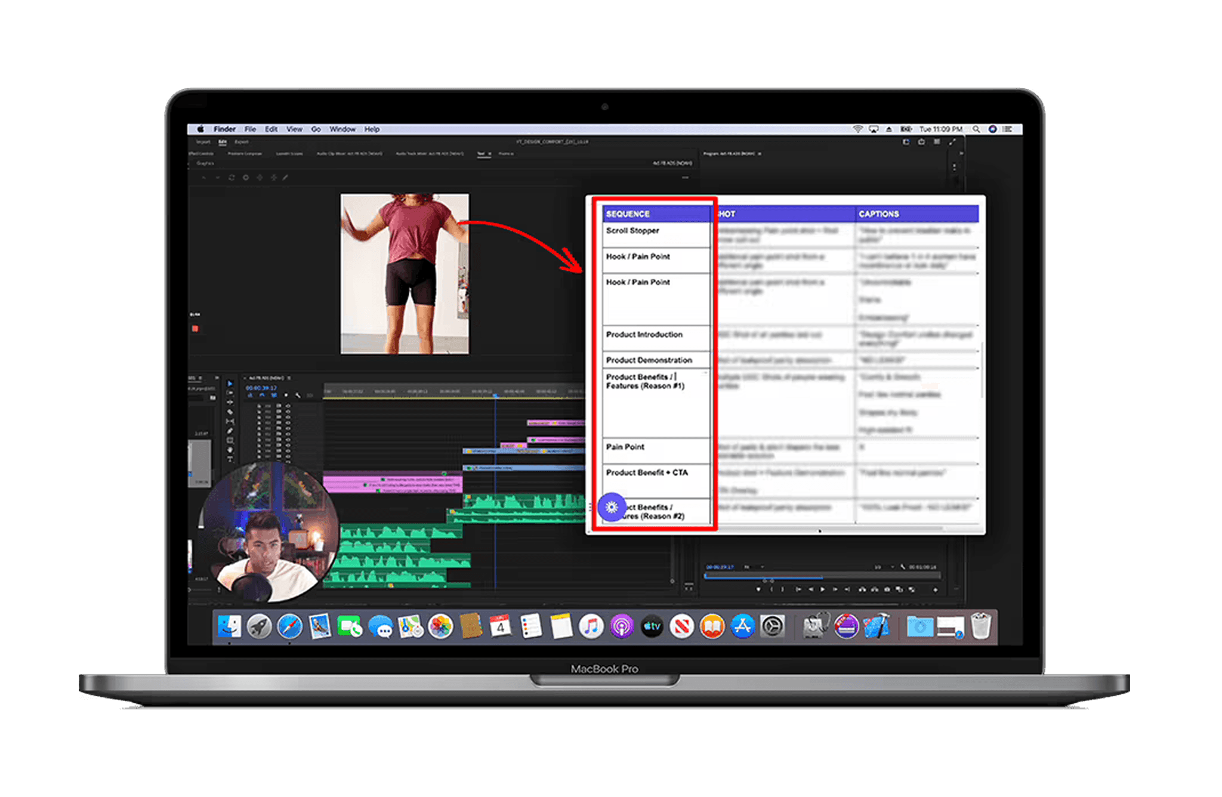Select the Pen tool in tools panel
Viewport: 1222px width, 797px height.
230,431
